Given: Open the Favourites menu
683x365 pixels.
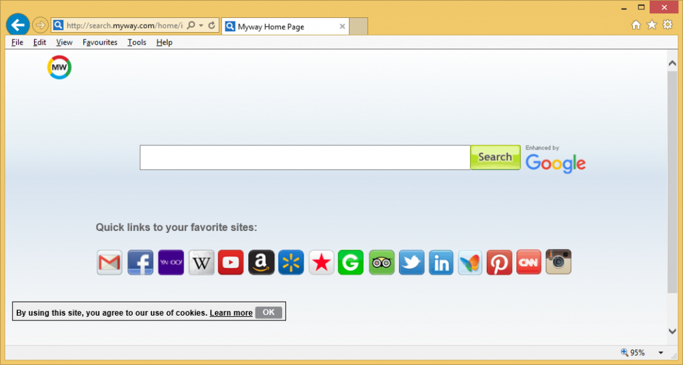Looking at the screenshot, I should [100, 42].
